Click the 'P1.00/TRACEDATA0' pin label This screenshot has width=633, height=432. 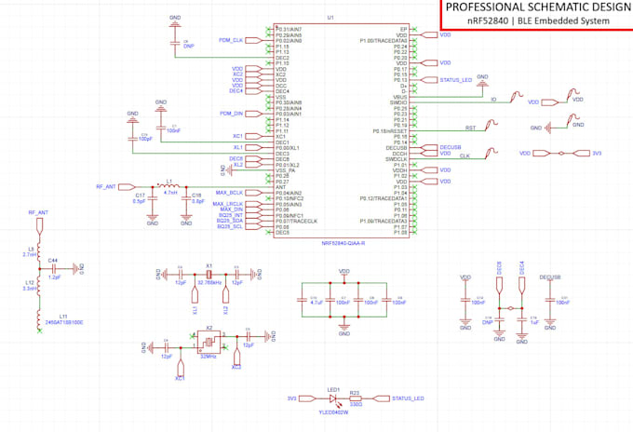(384, 41)
